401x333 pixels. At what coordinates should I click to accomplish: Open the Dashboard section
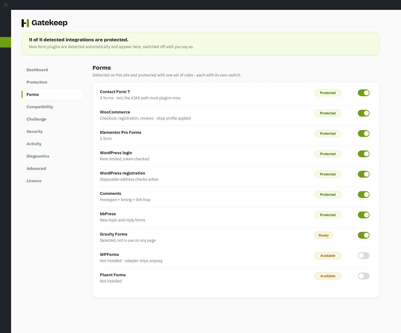click(52, 70)
